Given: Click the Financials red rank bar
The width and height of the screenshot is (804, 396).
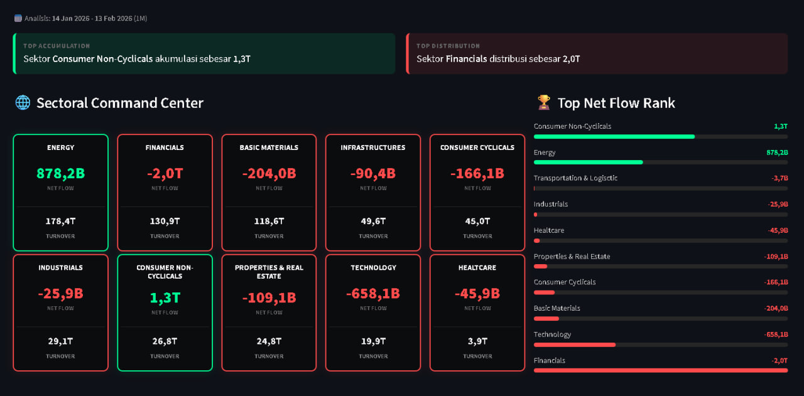Looking at the screenshot, I should [x=661, y=370].
